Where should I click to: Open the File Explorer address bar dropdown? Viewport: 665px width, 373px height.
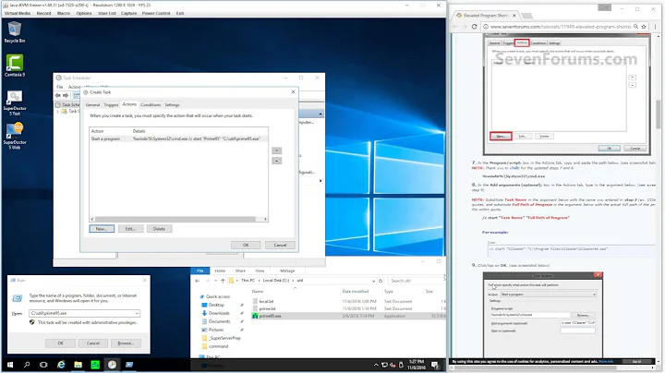(x=373, y=281)
